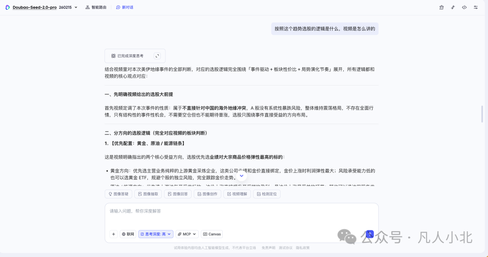
Task: Open the parameter settings sliders icon
Action: (x=475, y=7)
